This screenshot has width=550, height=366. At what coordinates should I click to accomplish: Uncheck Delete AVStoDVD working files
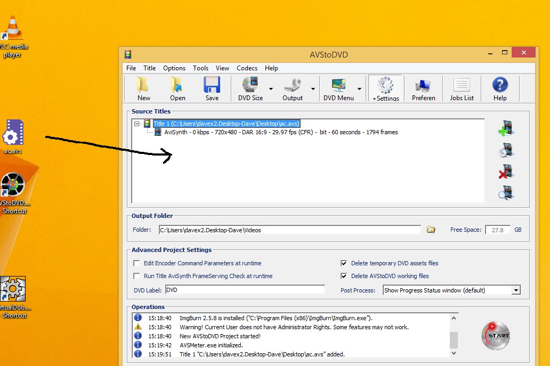tap(344, 276)
